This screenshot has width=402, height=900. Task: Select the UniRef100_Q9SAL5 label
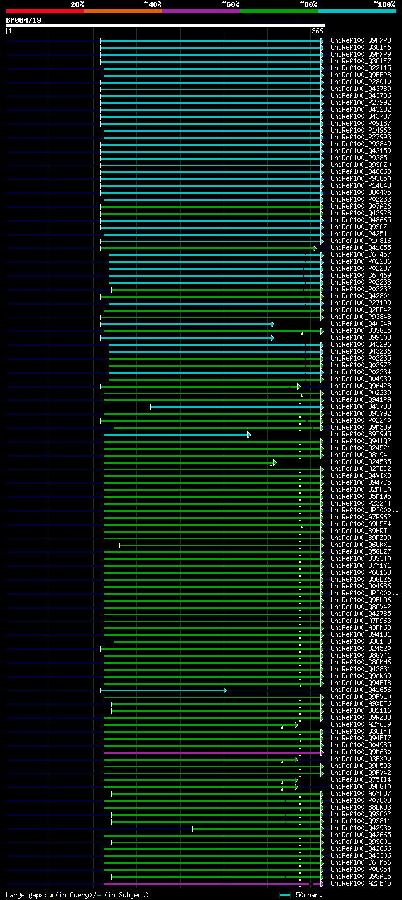[x=361, y=877]
